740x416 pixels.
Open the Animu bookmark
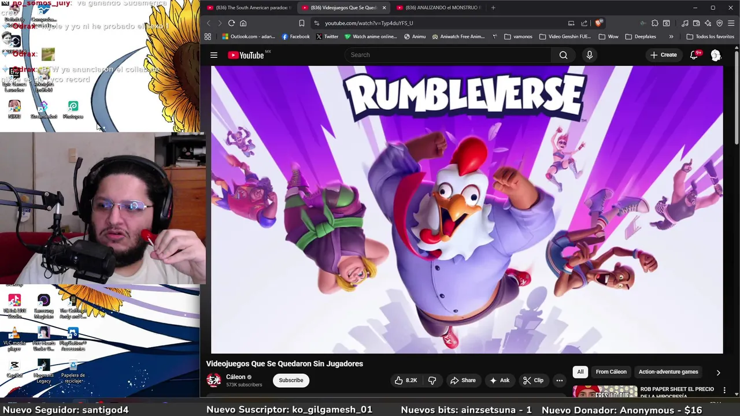(415, 36)
